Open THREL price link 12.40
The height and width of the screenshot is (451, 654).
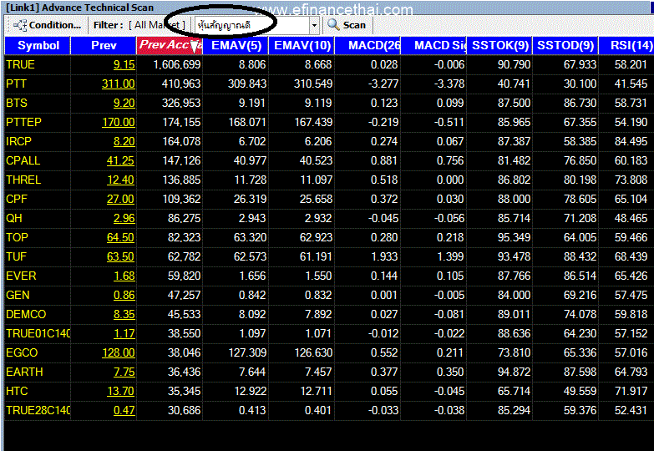click(120, 180)
